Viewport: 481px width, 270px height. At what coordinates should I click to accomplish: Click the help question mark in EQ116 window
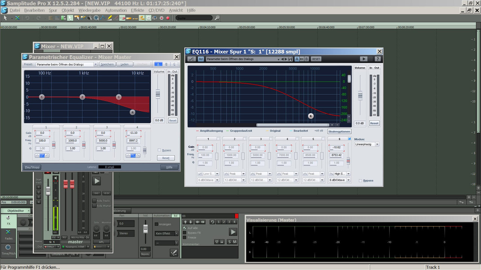click(378, 59)
